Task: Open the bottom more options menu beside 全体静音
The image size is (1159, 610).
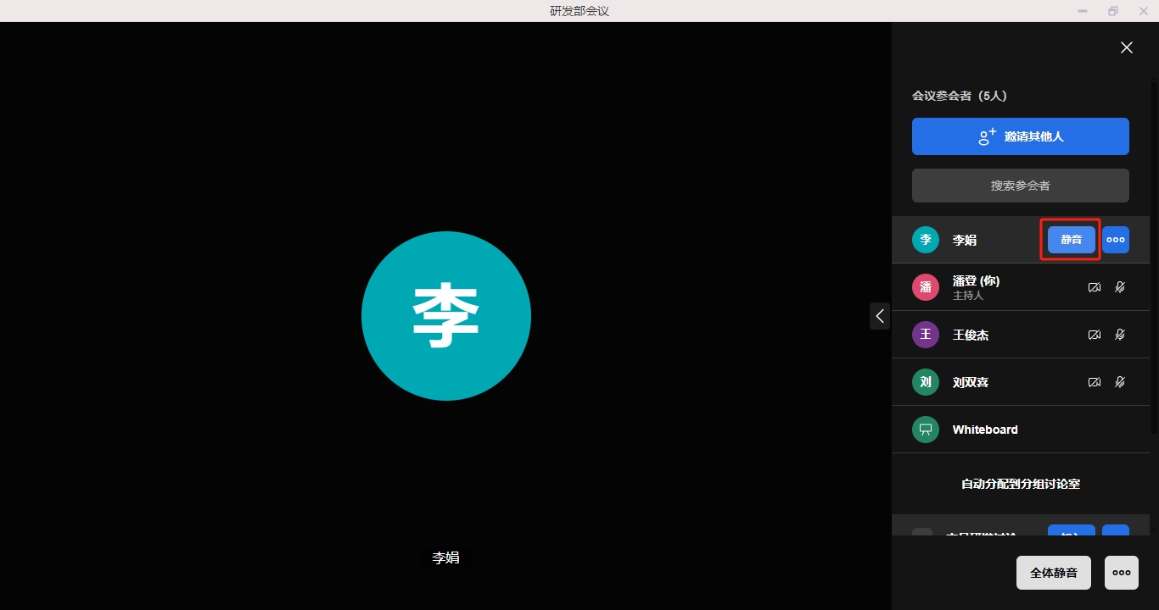Action: 1121,573
